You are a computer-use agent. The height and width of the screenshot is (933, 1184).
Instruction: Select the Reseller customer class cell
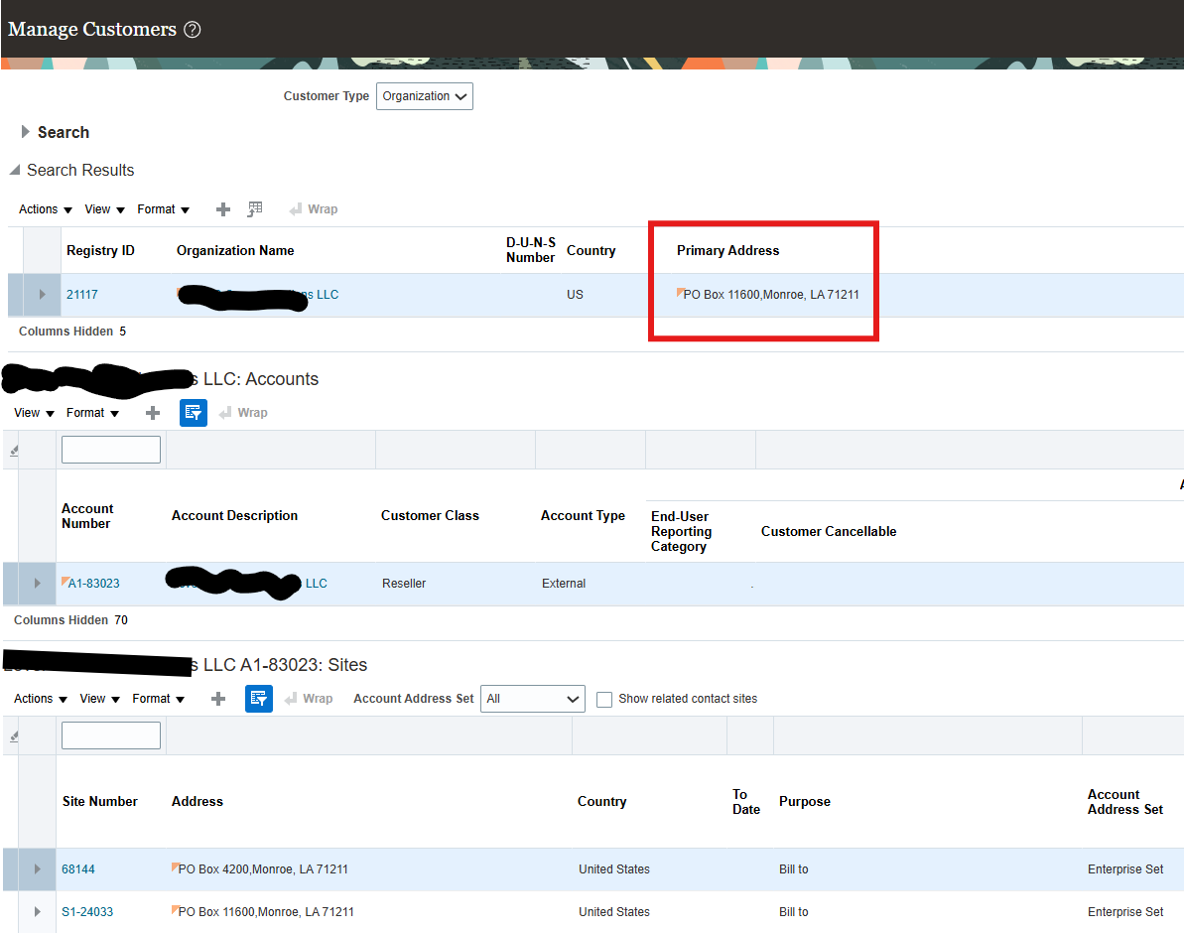[404, 584]
